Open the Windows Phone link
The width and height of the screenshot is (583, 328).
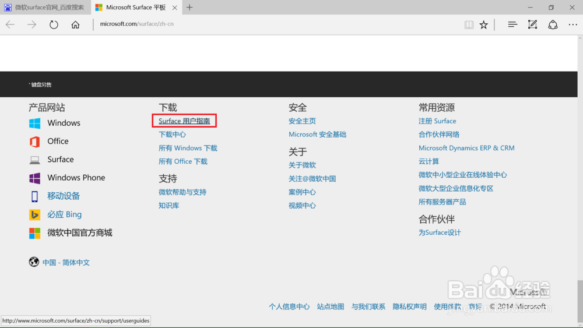tap(76, 178)
